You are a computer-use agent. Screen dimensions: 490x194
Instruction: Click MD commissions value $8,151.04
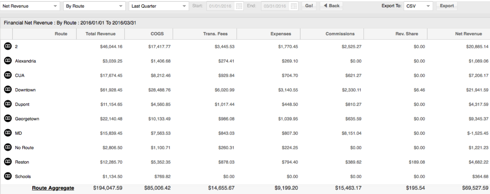[x=351, y=133]
